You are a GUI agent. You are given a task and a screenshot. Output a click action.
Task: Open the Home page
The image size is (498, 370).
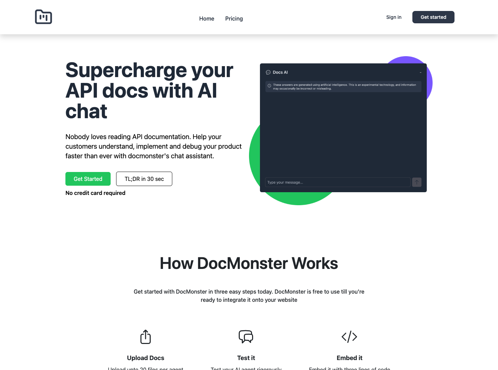pyautogui.click(x=207, y=18)
